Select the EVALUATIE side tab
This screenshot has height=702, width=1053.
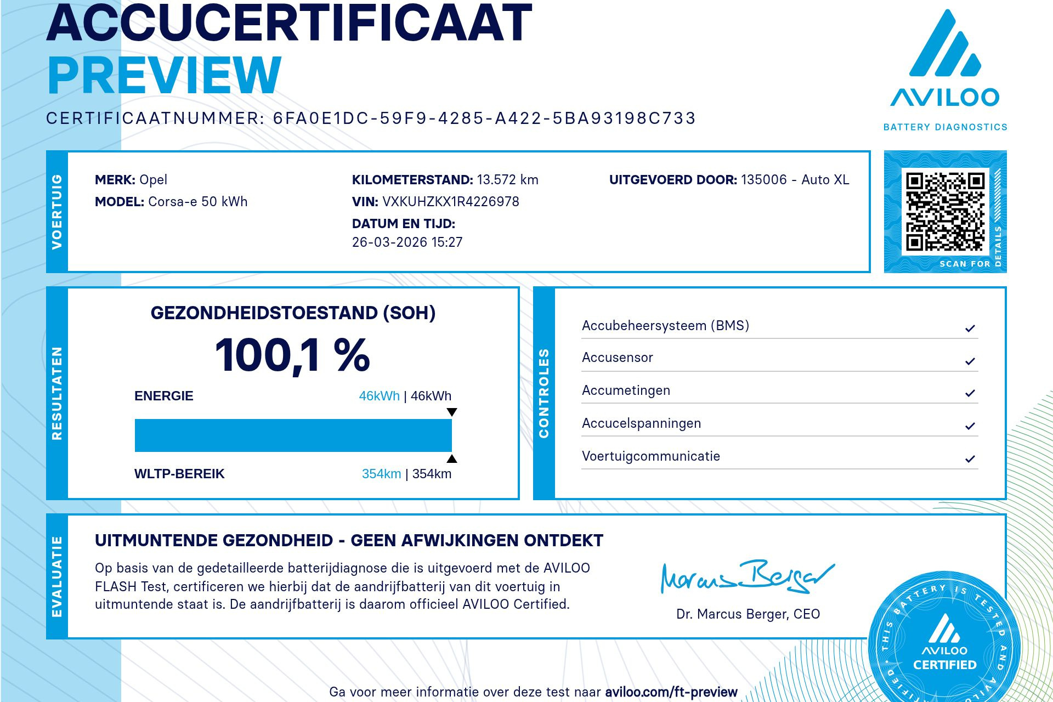click(x=57, y=576)
